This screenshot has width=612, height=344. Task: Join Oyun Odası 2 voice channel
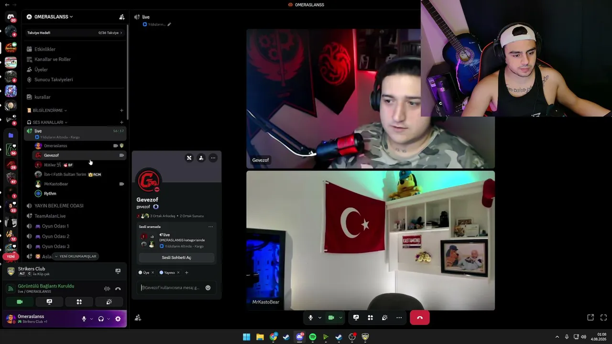[76, 236]
